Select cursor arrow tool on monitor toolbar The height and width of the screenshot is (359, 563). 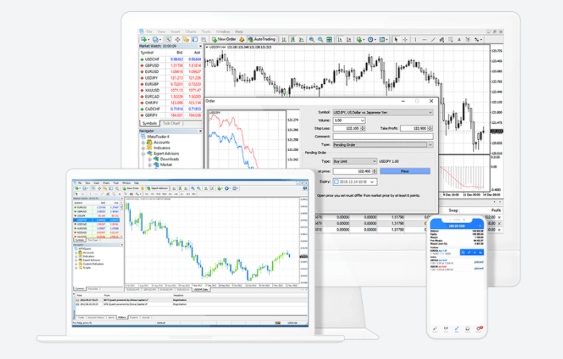(x=396, y=40)
